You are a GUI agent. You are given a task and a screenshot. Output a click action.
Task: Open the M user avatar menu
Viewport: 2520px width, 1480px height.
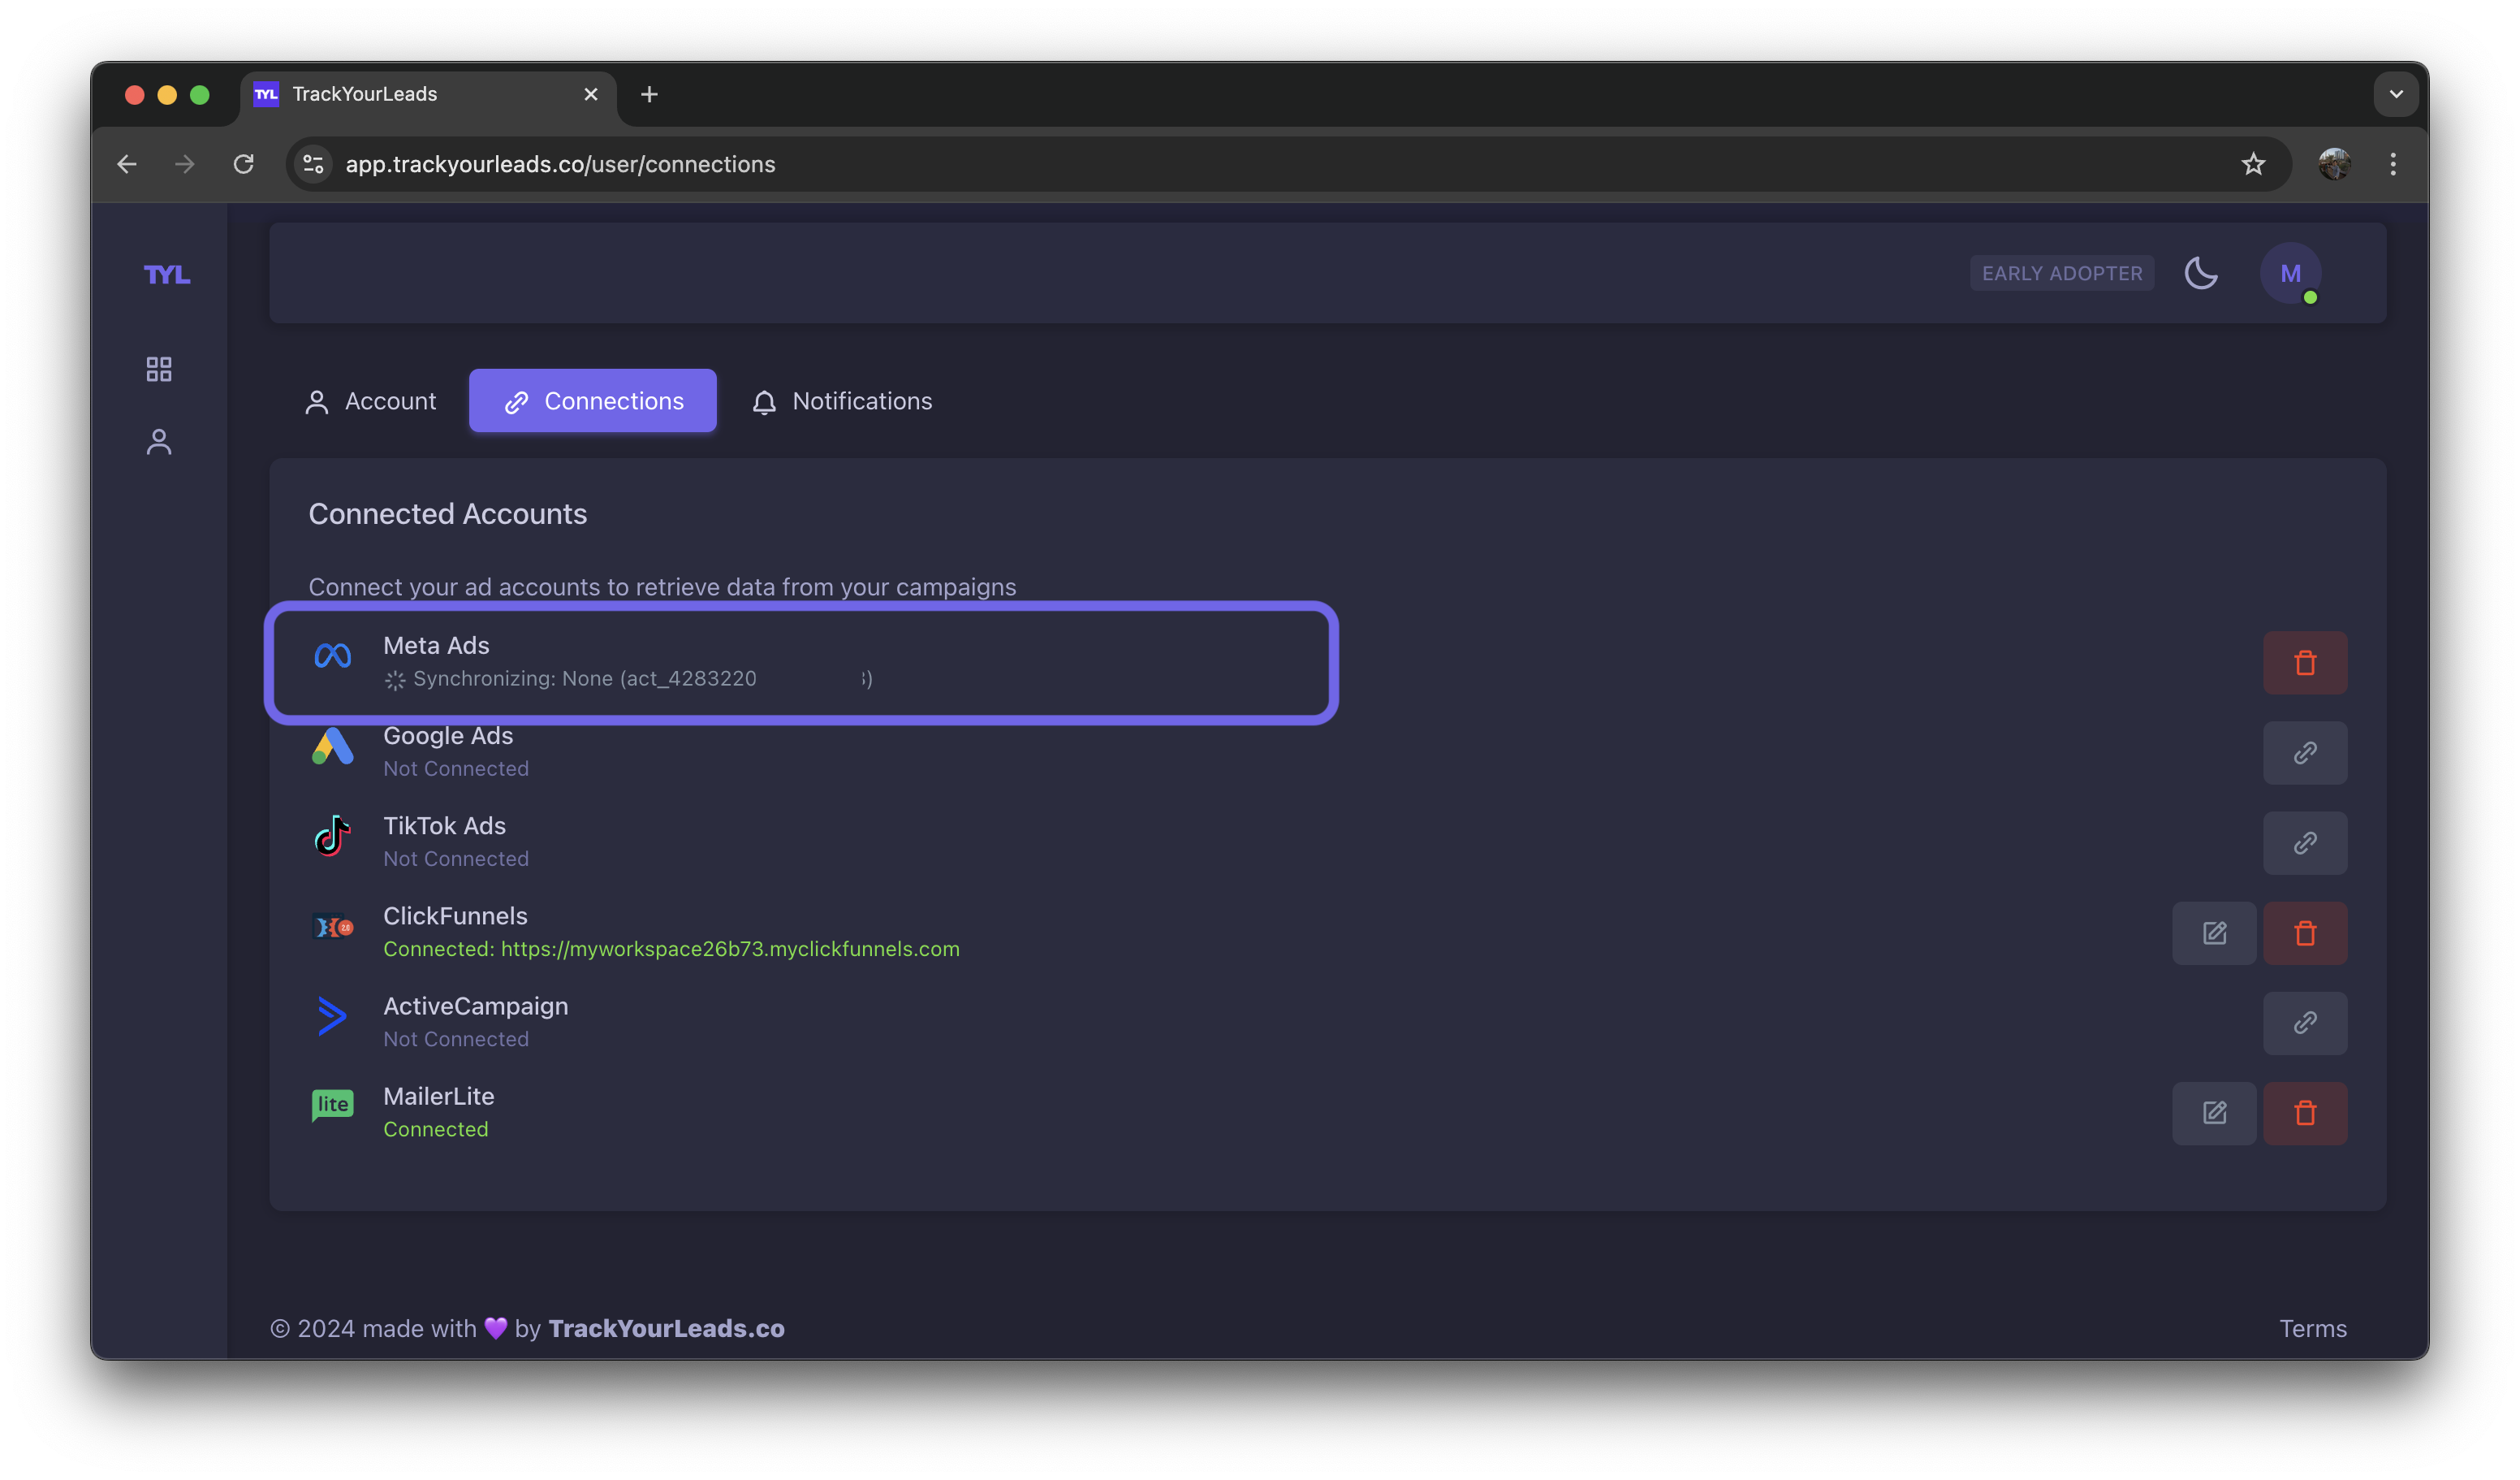pyautogui.click(x=2290, y=273)
